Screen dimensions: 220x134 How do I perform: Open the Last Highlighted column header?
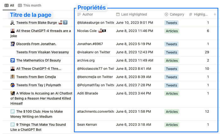[x=131, y=14]
